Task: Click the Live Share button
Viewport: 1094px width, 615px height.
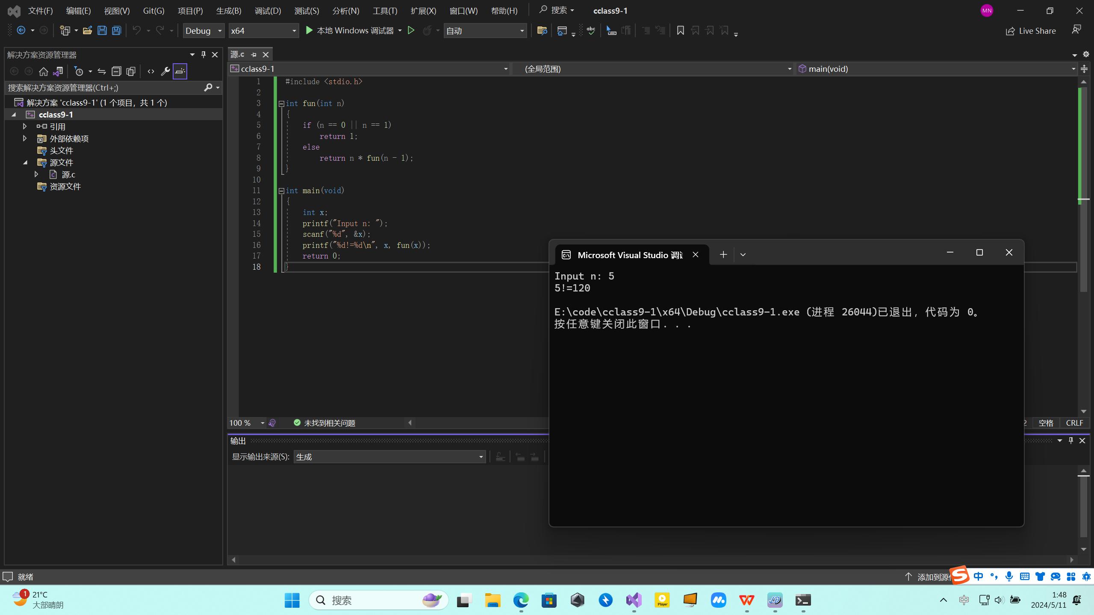Action: pyautogui.click(x=1031, y=31)
